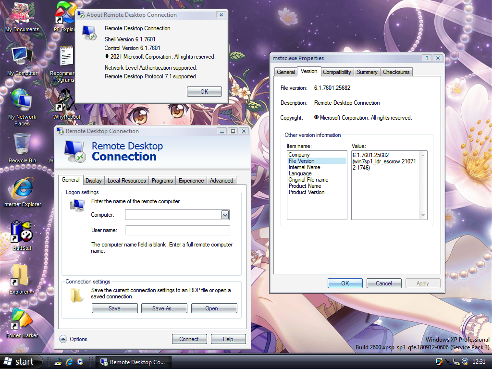492x369 pixels.
Task: Select the Explorer++ shortcut icon
Action: (22, 279)
